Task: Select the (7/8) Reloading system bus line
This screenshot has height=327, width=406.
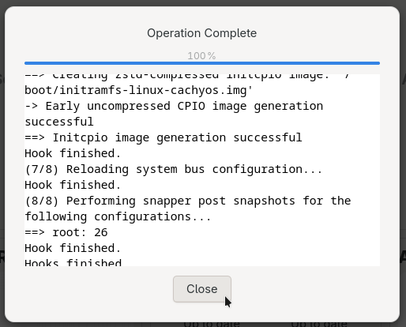Action: [x=174, y=169]
